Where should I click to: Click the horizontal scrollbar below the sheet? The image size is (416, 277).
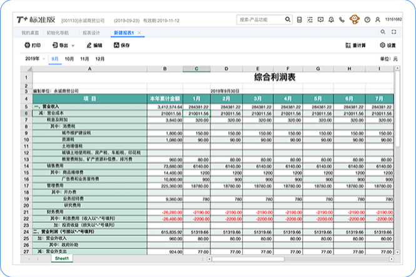[x=248, y=259]
